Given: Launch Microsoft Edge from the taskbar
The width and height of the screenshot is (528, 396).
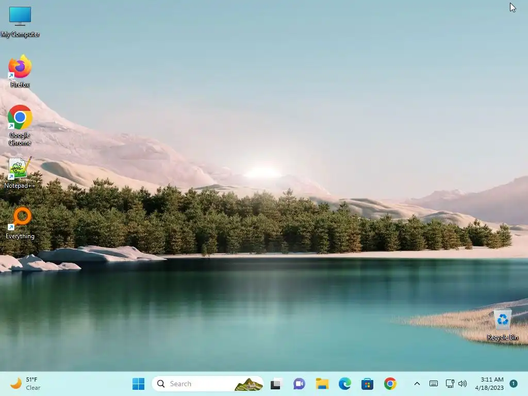Looking at the screenshot, I should (345, 384).
